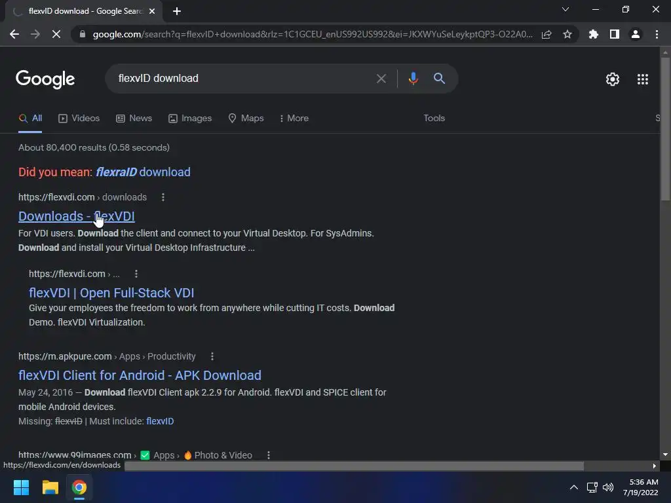Viewport: 671px width, 503px height.
Task: Start voice search microphone
Action: (413, 79)
